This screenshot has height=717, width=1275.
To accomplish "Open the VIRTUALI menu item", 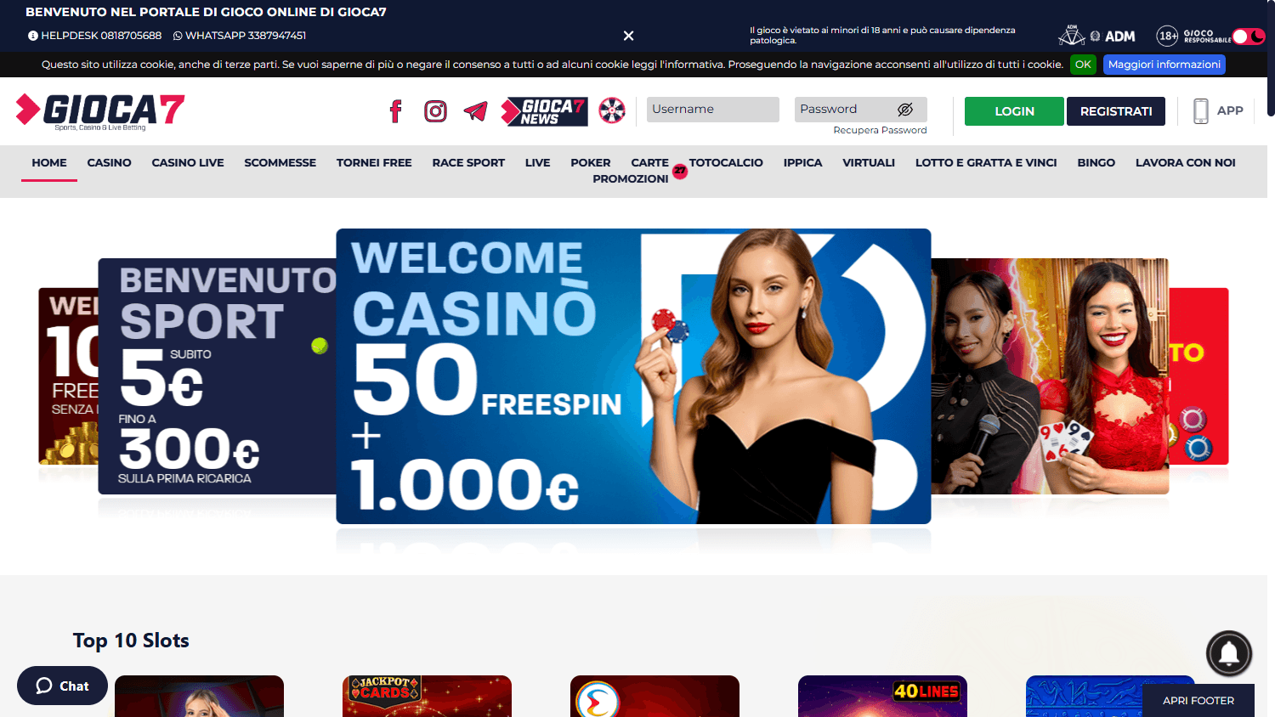I will pos(869,162).
